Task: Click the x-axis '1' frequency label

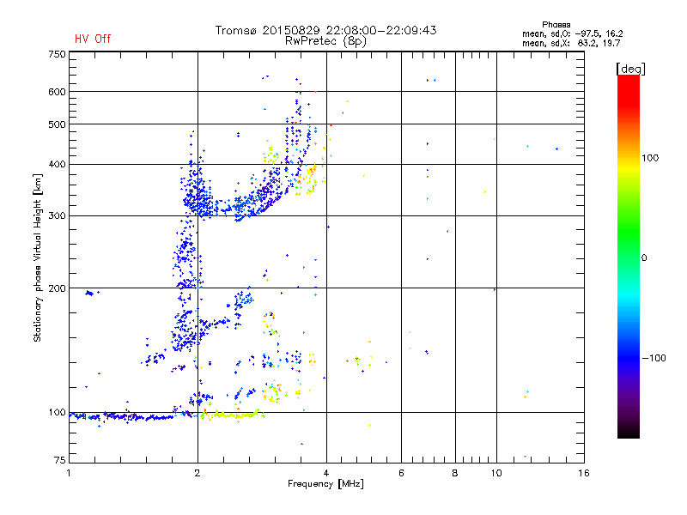Action: point(69,473)
